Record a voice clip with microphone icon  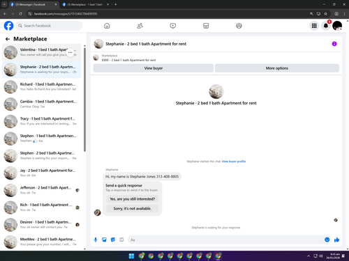click(96, 239)
